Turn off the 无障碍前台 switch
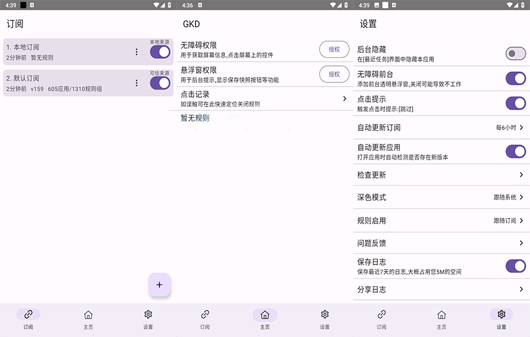 [516, 78]
